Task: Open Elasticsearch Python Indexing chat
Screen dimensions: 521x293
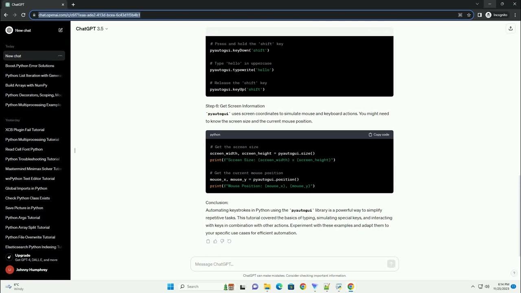Action: coord(34,247)
